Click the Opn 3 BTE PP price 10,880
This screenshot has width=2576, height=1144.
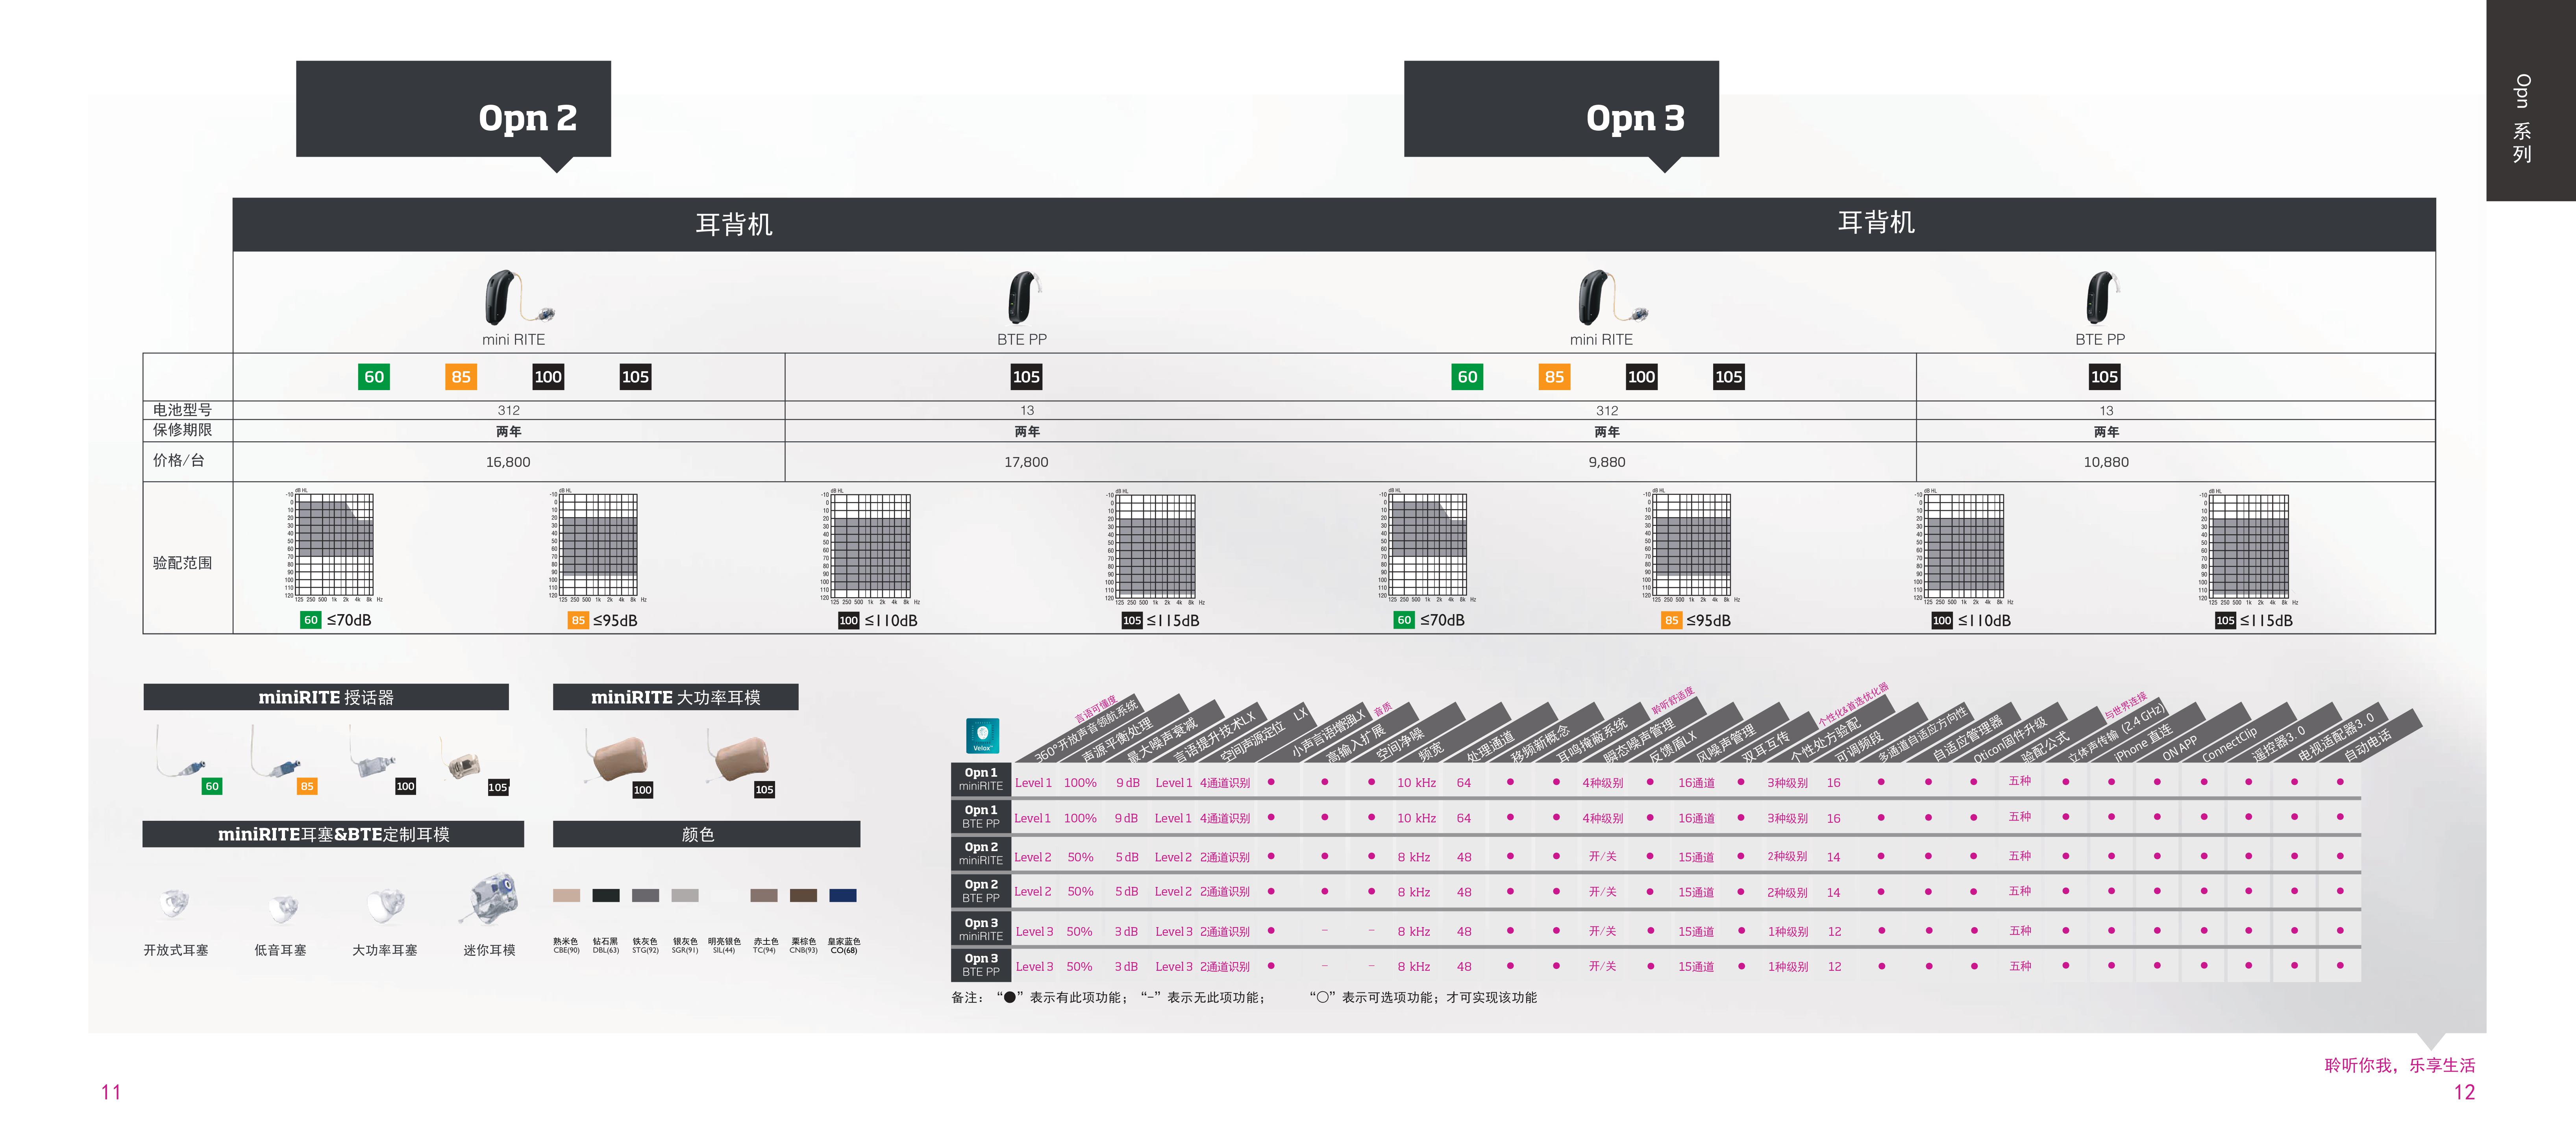click(x=2106, y=462)
